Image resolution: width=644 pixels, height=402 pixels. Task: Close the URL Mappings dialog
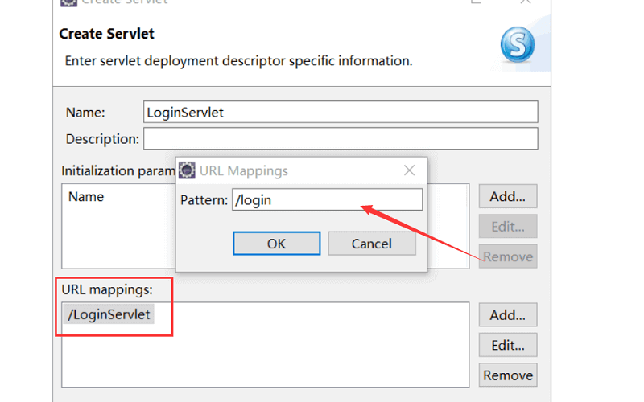pyautogui.click(x=409, y=170)
